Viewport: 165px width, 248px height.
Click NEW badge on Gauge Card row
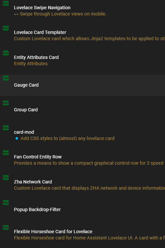[6, 78]
